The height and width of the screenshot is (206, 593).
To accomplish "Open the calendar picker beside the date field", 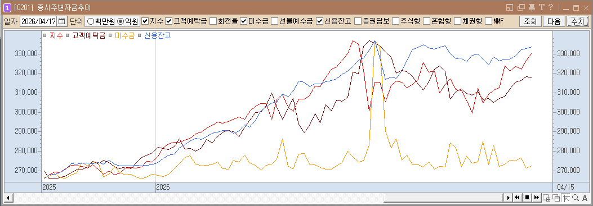I will click(x=62, y=21).
